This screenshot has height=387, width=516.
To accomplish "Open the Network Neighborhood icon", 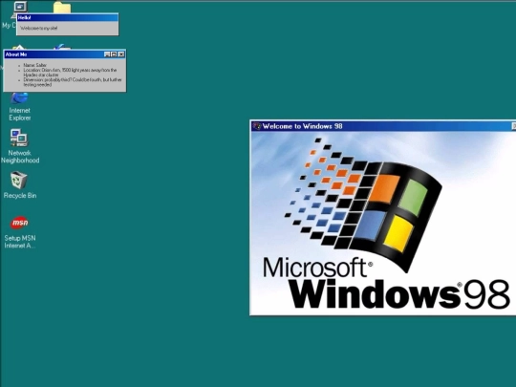I will 19,138.
